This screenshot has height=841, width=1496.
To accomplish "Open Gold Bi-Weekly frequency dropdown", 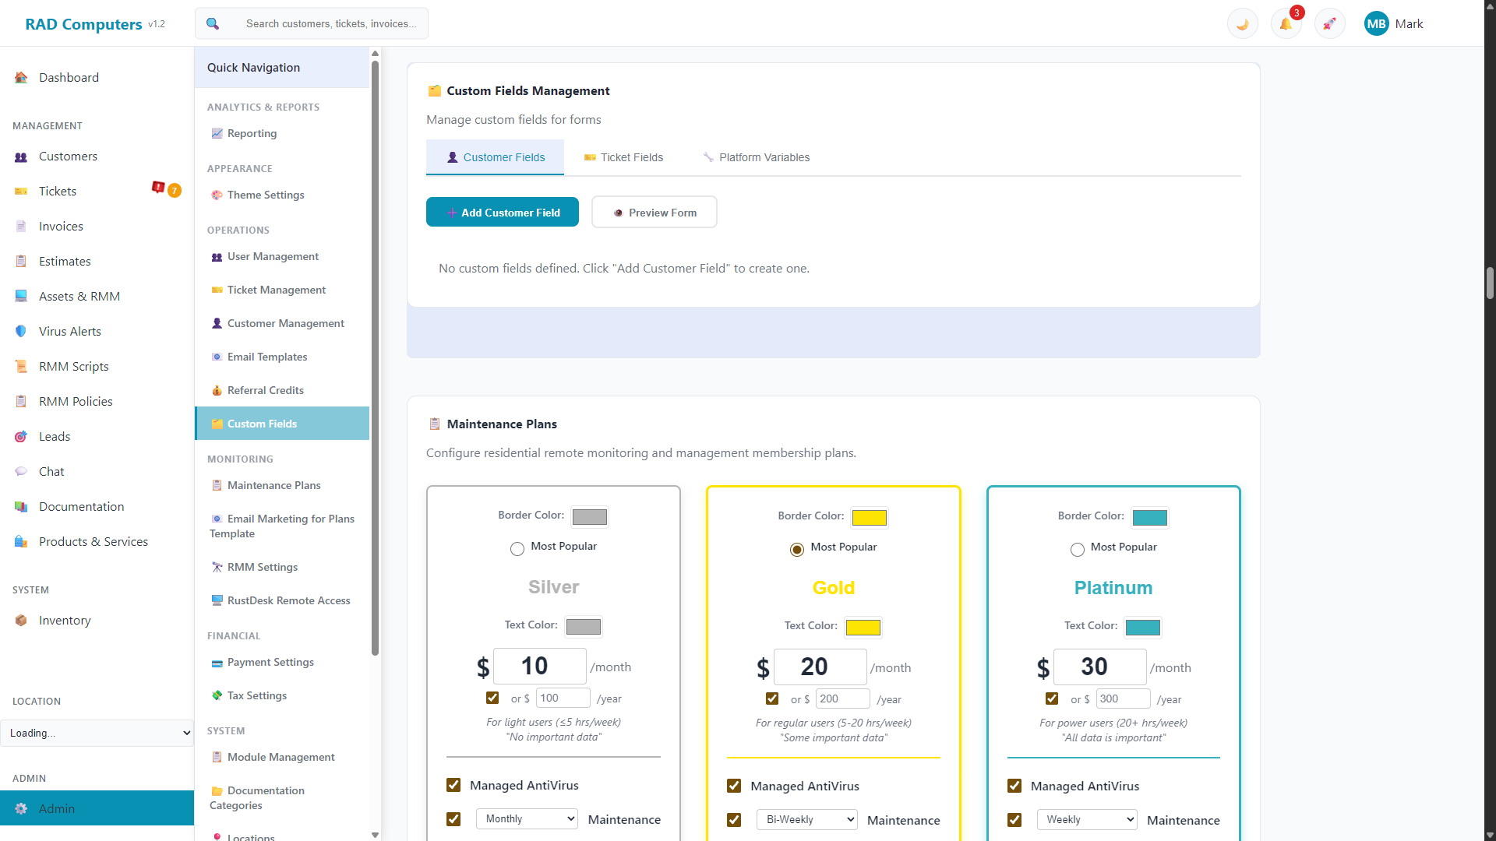I will click(x=806, y=819).
